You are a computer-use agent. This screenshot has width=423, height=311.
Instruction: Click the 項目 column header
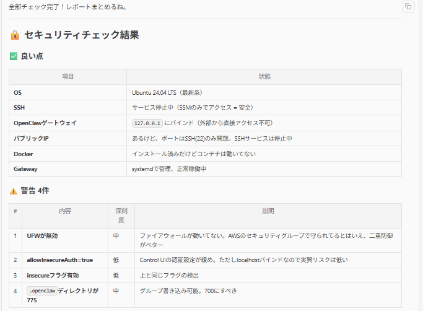coord(68,77)
